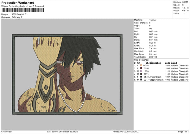Click 'Madeira Classic 40' in the Sapphire Black row
This screenshot has width=190, height=134.
tap(180, 80)
